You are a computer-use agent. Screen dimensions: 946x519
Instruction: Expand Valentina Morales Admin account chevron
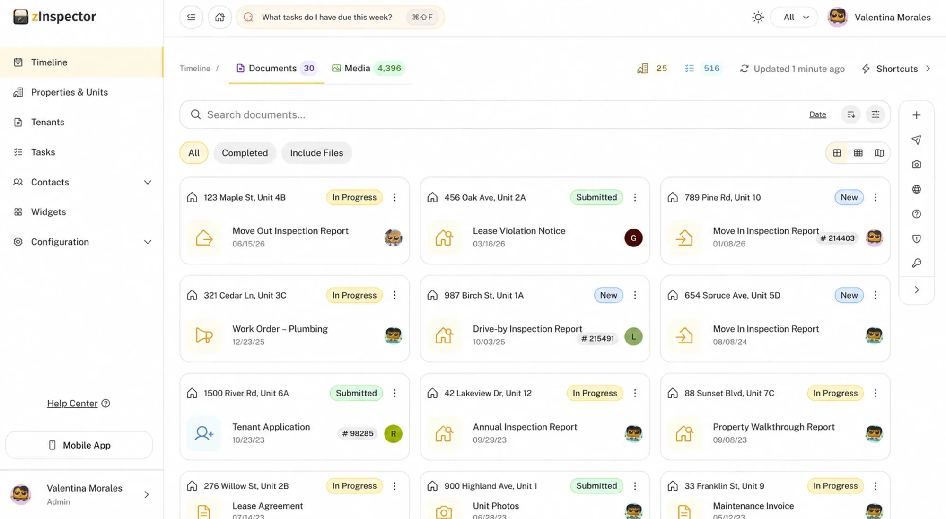(x=147, y=494)
